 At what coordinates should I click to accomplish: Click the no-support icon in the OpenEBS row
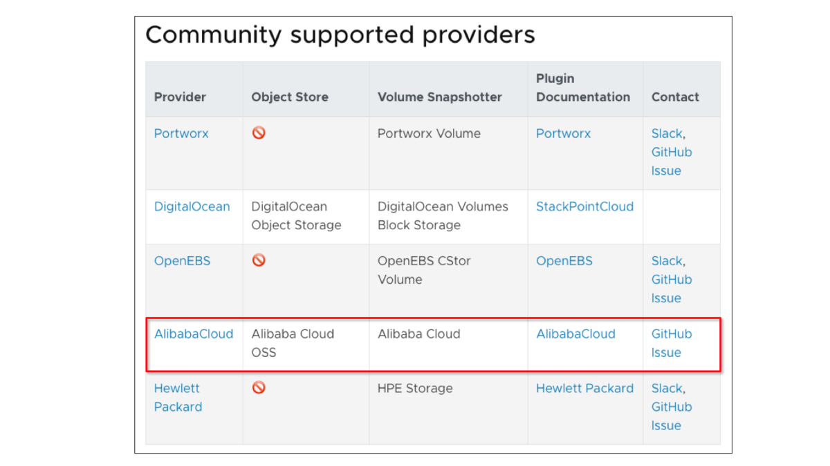click(x=259, y=260)
